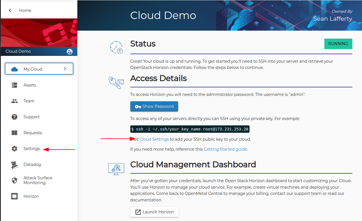Image resolution: width=362 pixels, height=221 pixels.
Task: Click the Settings gear icon
Action: pyautogui.click(x=14, y=149)
